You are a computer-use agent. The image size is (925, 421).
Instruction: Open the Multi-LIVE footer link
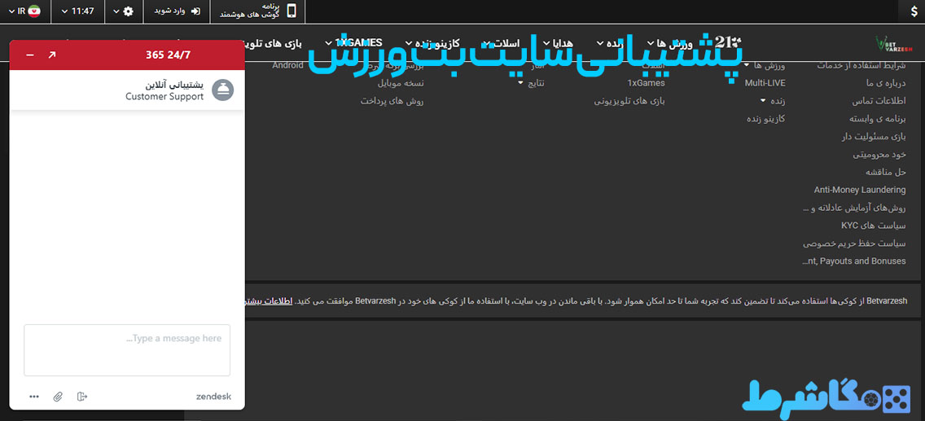click(765, 83)
